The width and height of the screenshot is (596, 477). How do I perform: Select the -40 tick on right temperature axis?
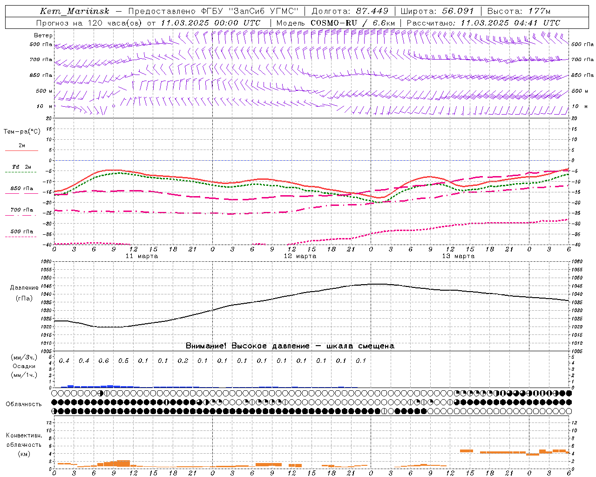(x=576, y=245)
